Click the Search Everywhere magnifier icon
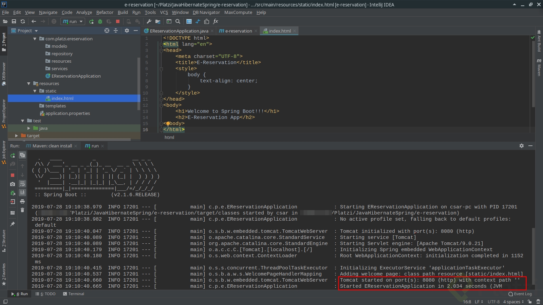 tap(178, 21)
